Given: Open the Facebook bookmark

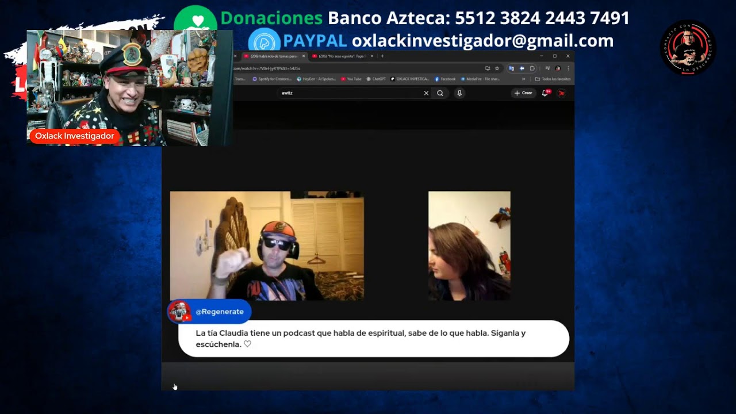Looking at the screenshot, I should point(445,79).
